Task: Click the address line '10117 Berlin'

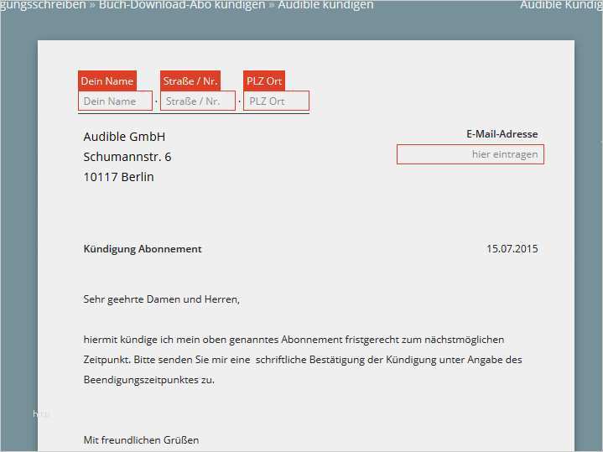Action: [x=118, y=177]
